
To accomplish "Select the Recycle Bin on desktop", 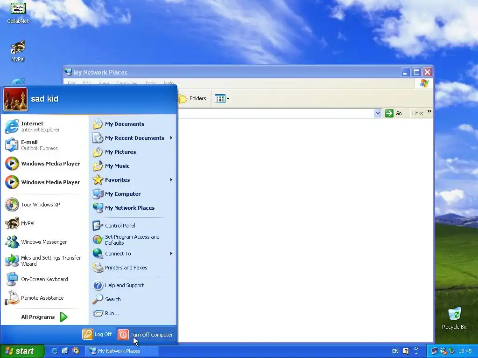I will [455, 318].
